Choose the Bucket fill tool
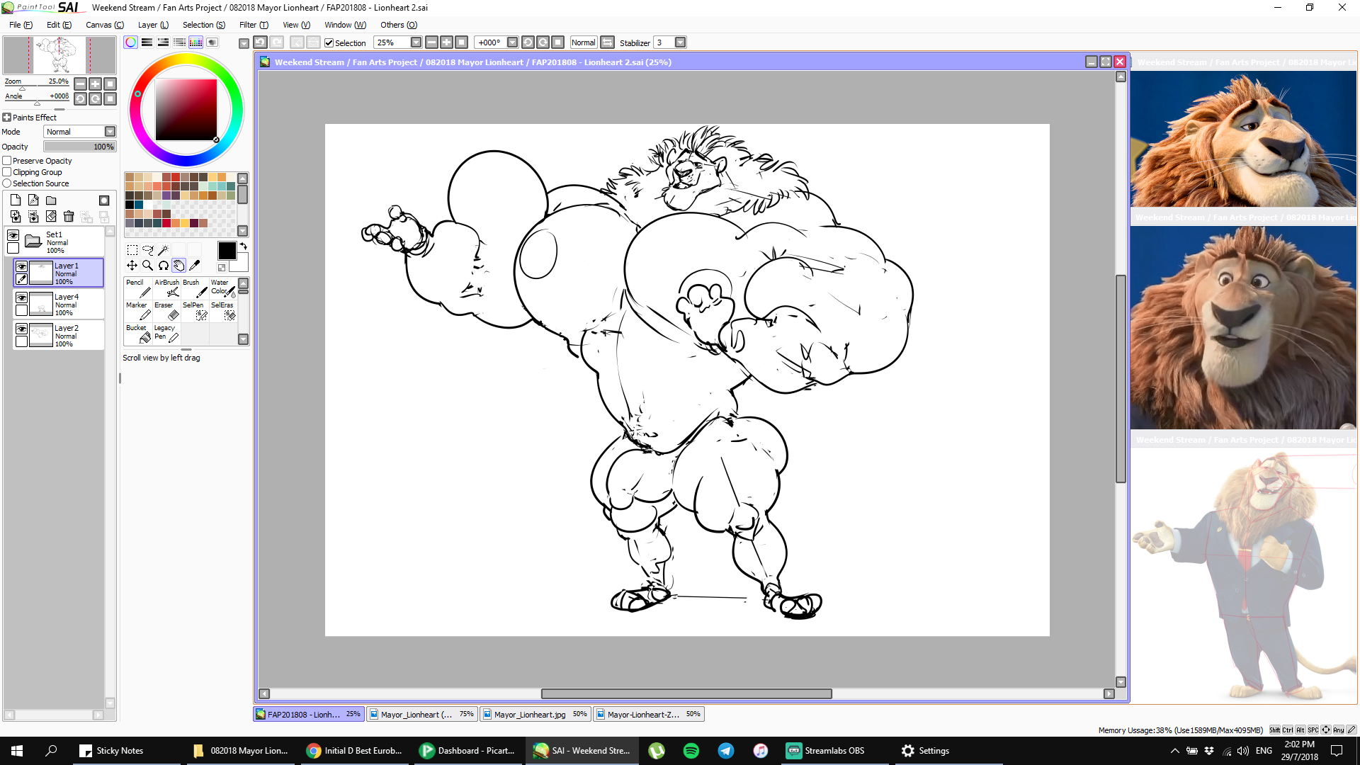 pos(137,334)
